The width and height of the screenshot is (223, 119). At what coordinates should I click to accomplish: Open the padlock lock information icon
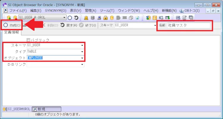coord(105,18)
